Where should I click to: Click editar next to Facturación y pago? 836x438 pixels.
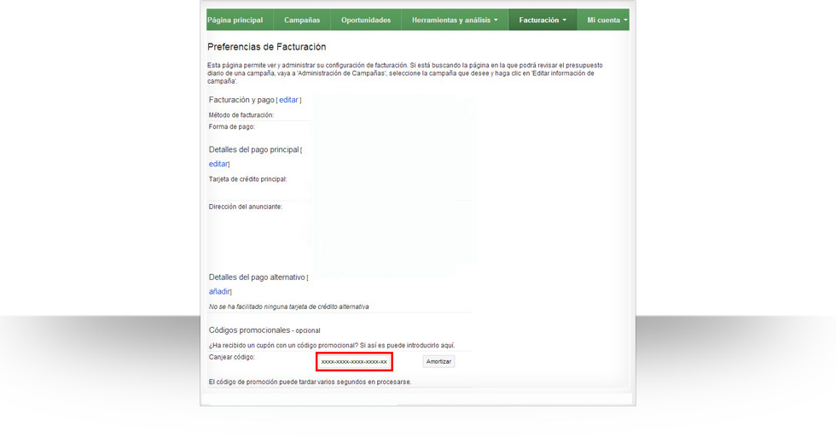(288, 100)
